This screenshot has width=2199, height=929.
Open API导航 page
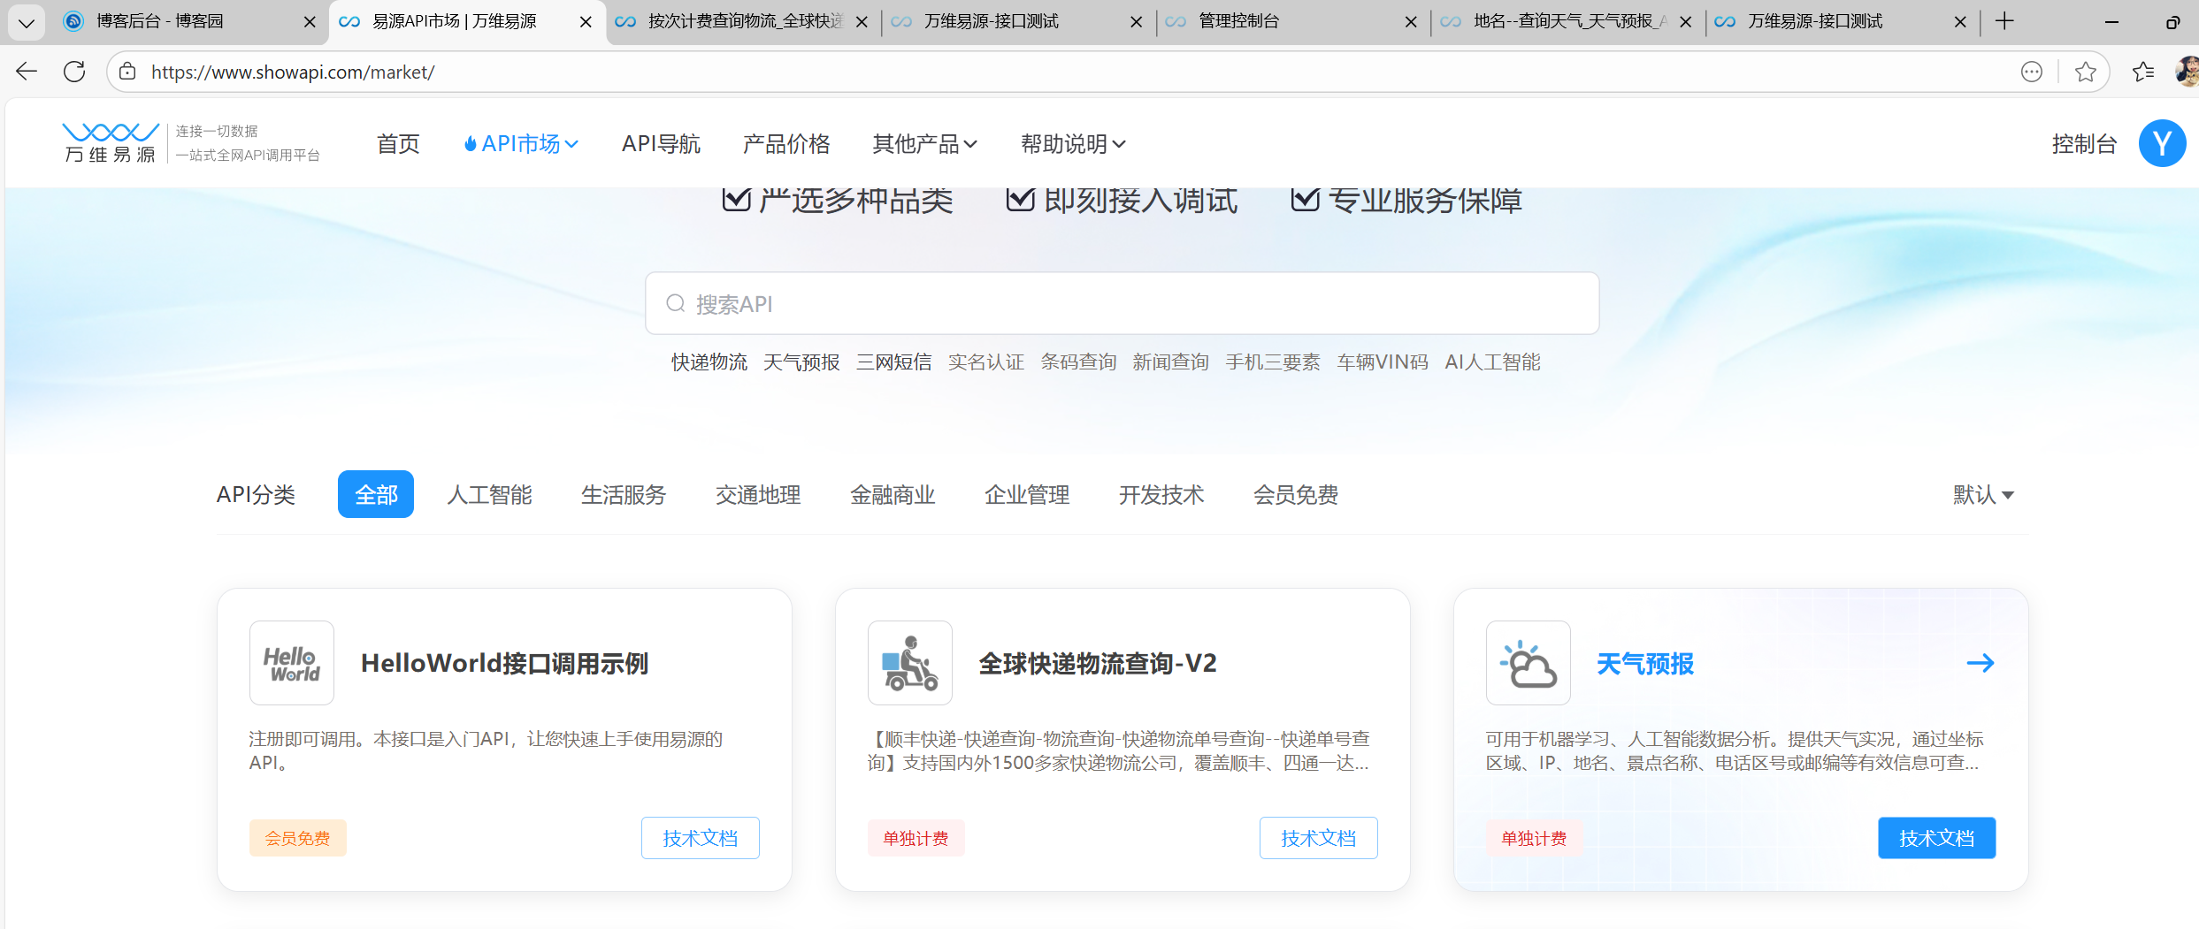coord(661,143)
